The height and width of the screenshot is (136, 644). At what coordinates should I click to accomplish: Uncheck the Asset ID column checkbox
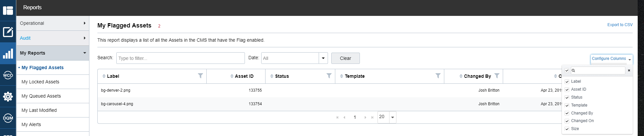point(567,89)
